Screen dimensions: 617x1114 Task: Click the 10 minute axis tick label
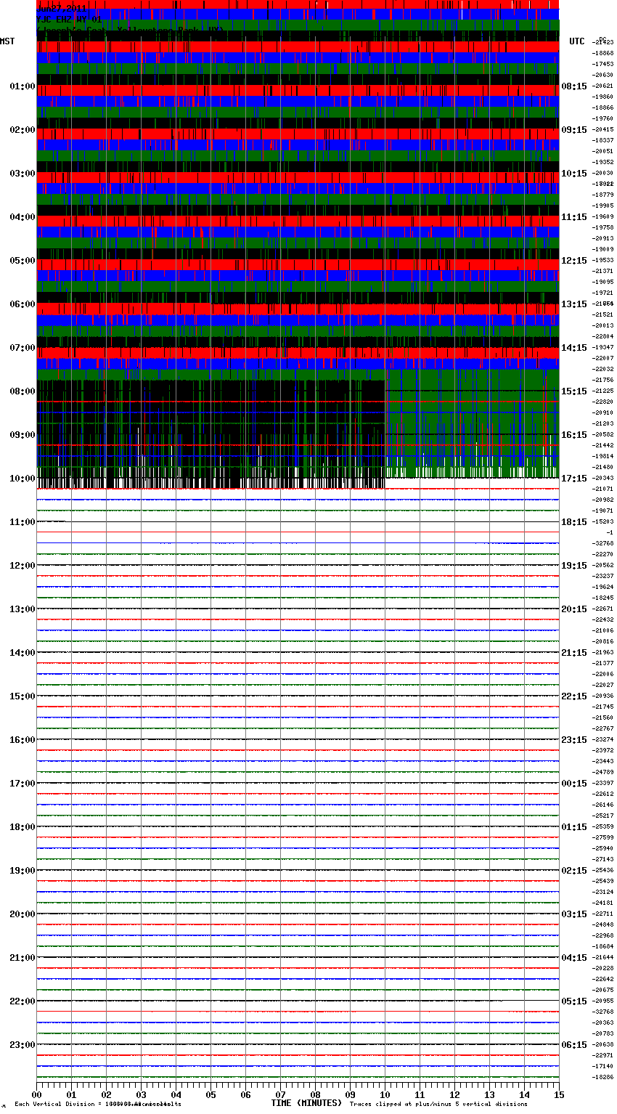[385, 1094]
